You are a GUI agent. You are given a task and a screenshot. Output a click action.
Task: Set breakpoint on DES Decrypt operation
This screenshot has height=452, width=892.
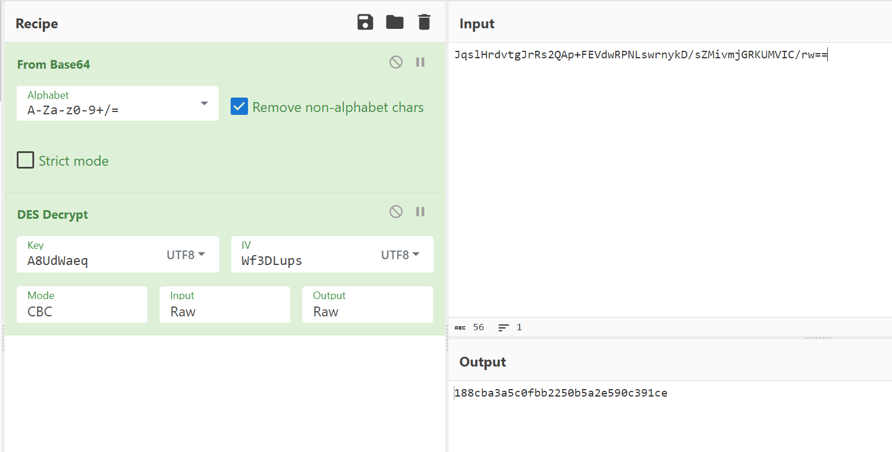420,212
